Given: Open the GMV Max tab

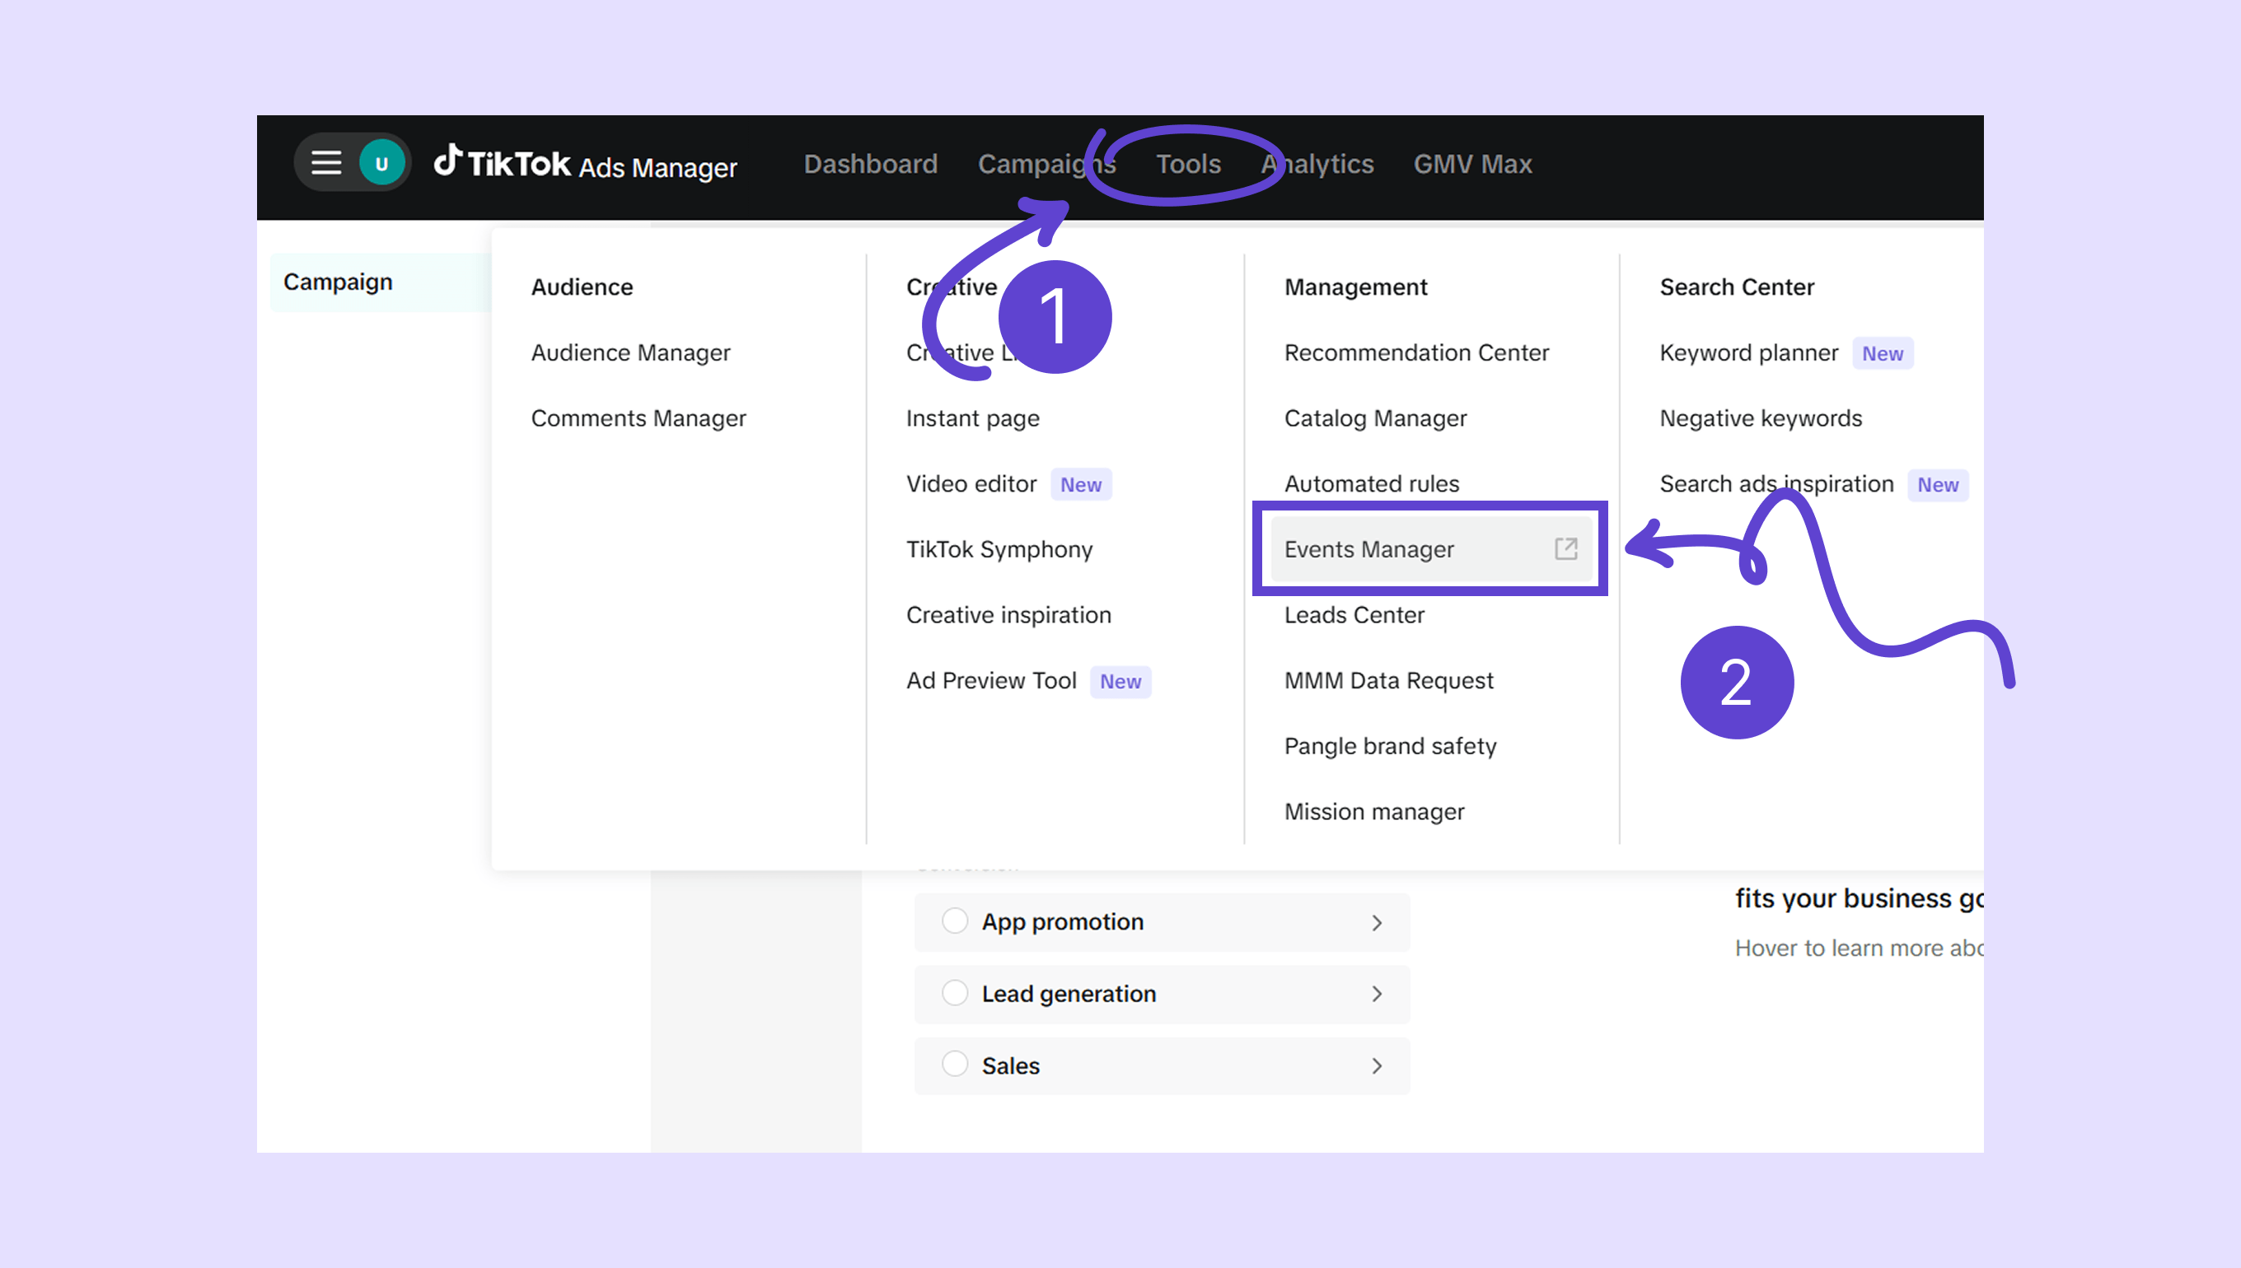Looking at the screenshot, I should click(1471, 164).
